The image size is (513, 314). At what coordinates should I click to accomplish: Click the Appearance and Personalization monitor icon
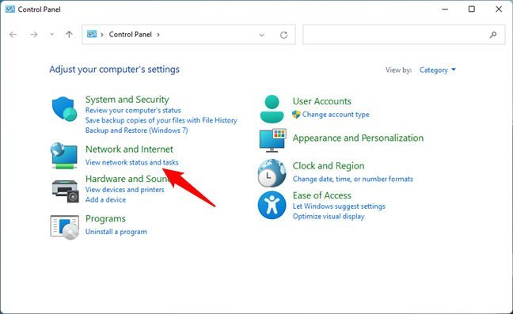pyautogui.click(x=272, y=141)
